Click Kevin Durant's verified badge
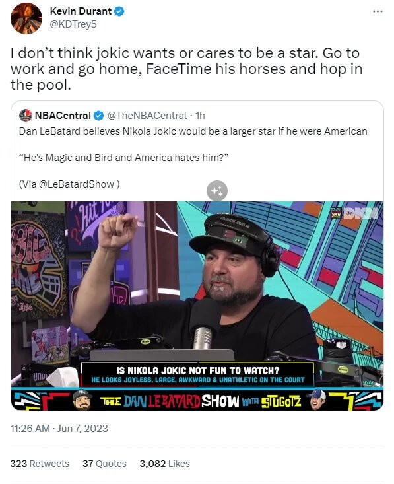 tap(119, 11)
